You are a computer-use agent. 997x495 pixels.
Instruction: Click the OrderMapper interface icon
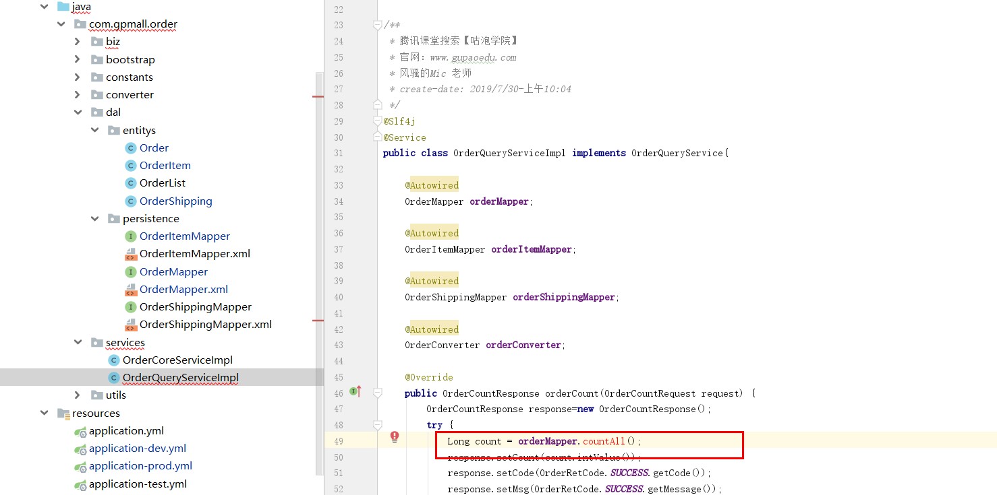pos(131,272)
